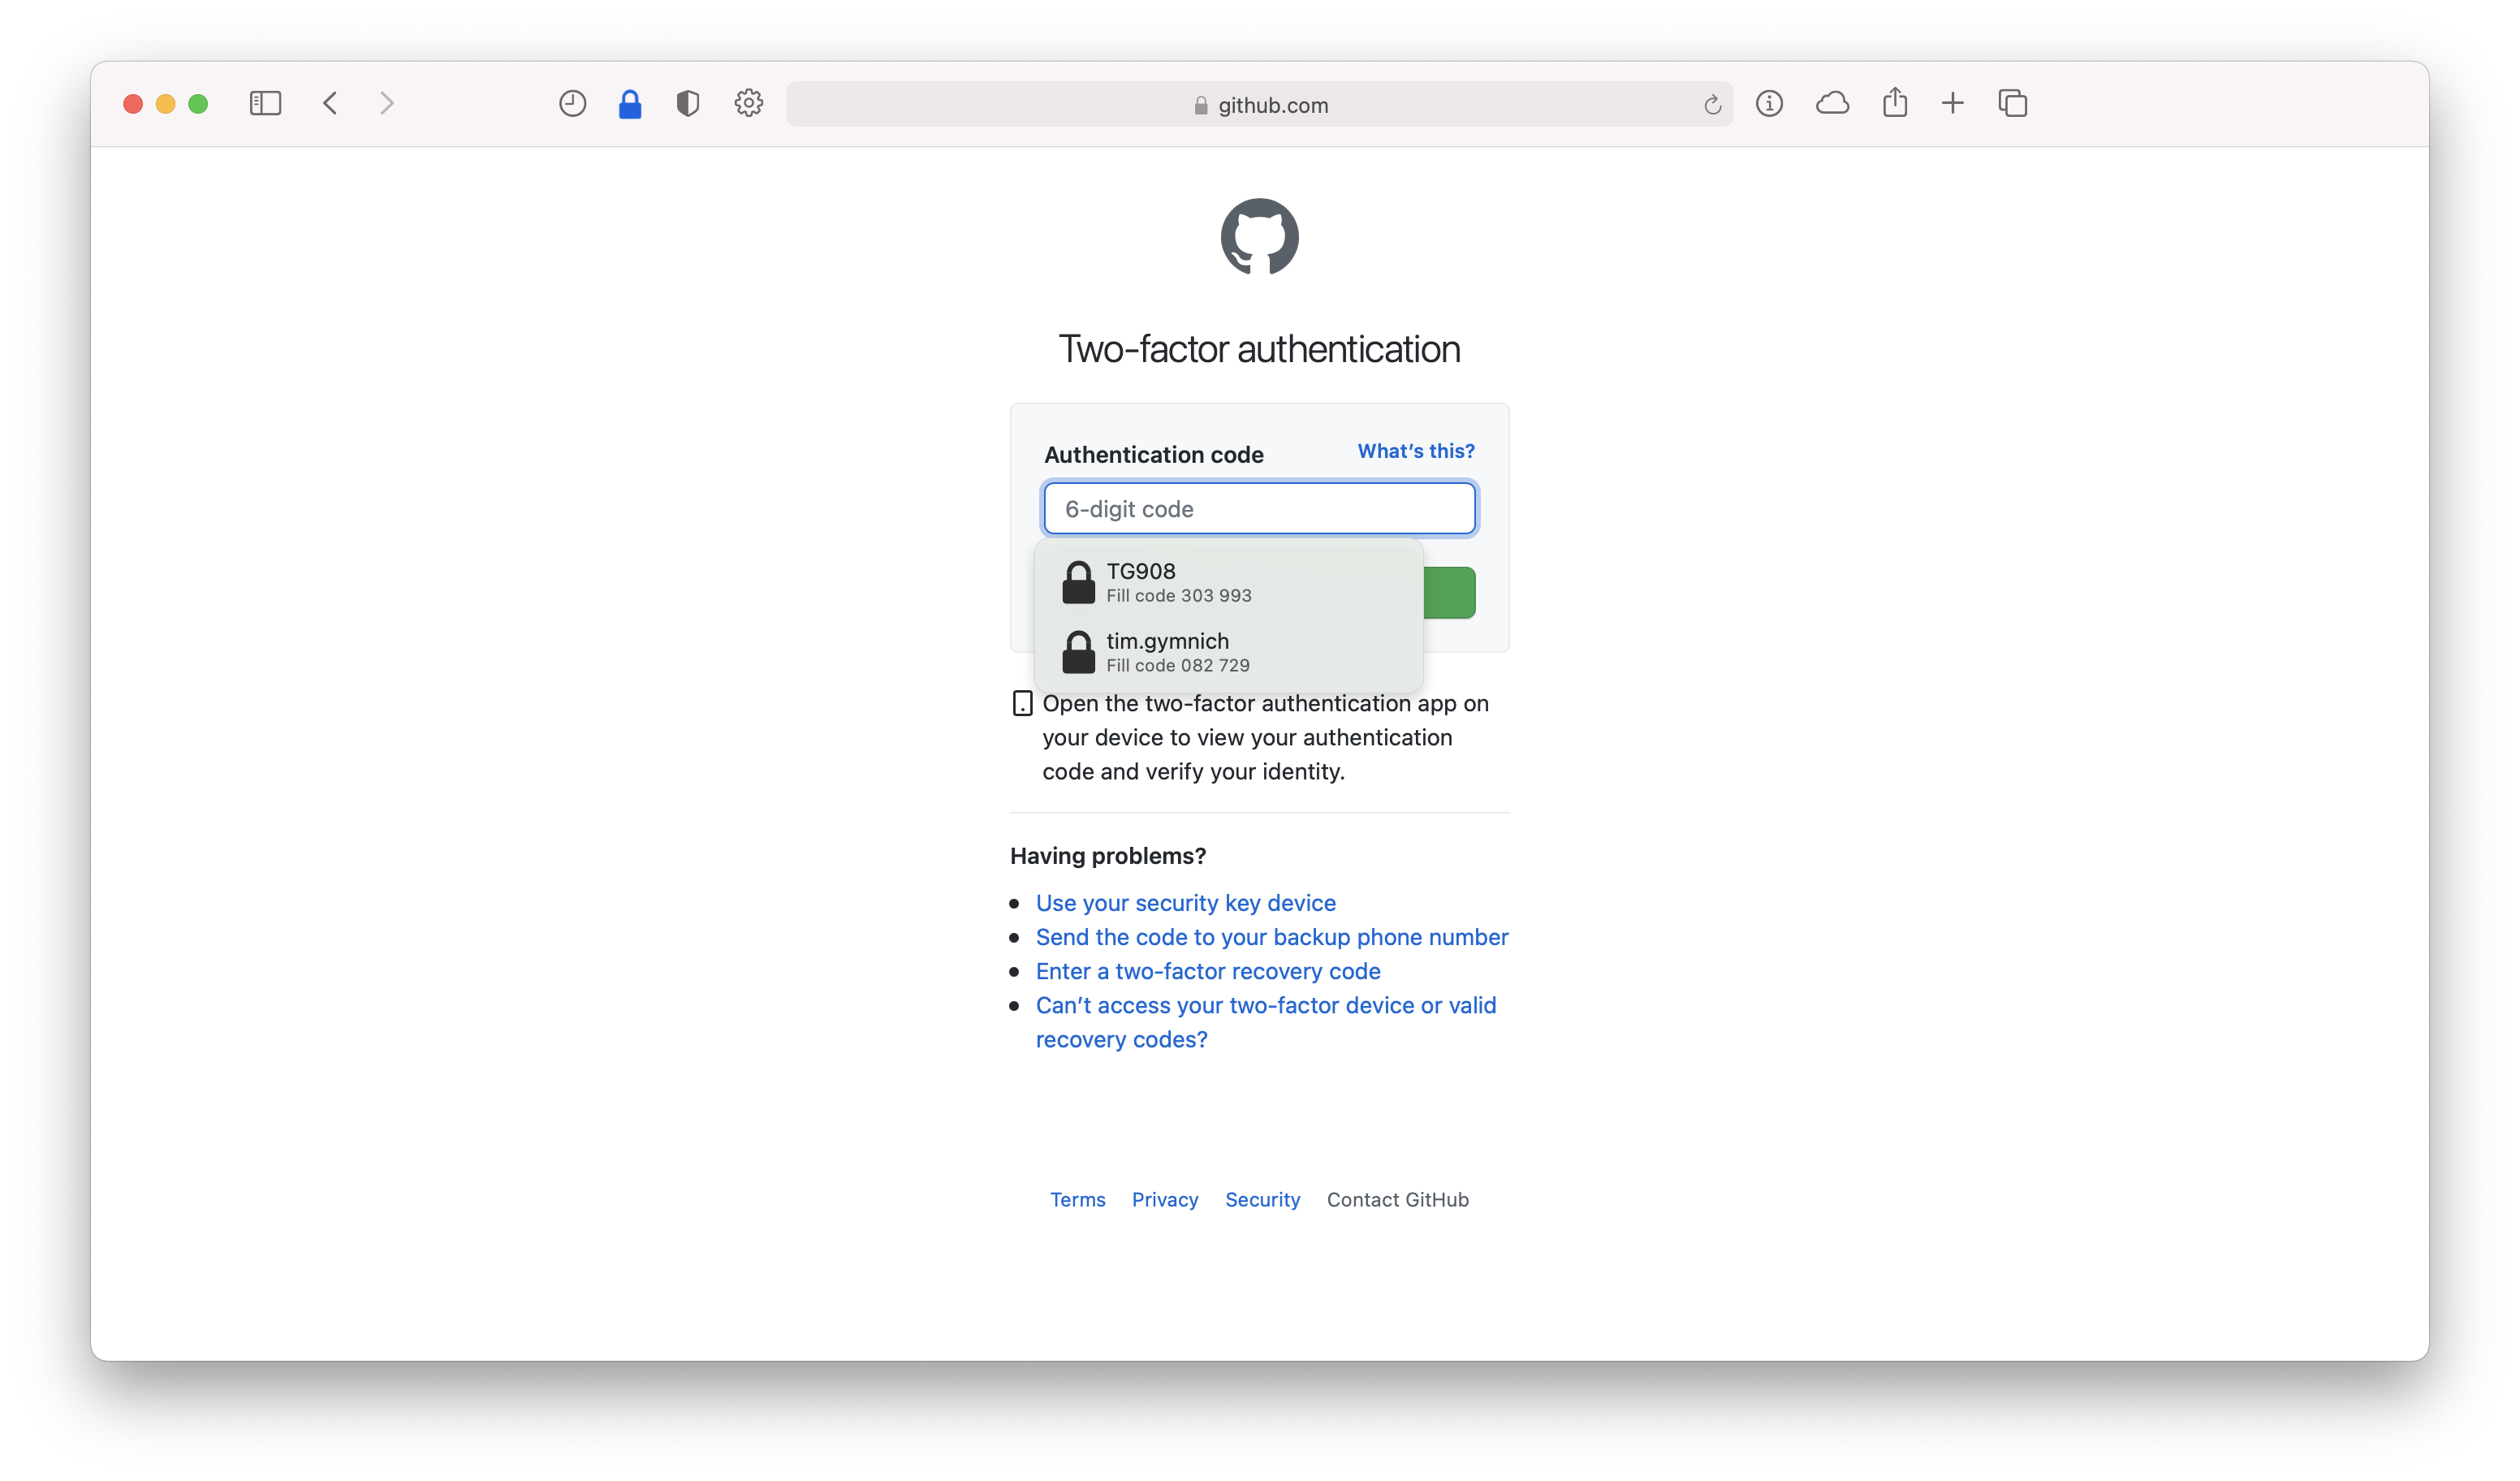Click the iCloud tabs cloud icon
Viewport: 2520px width, 1481px height.
1832,103
